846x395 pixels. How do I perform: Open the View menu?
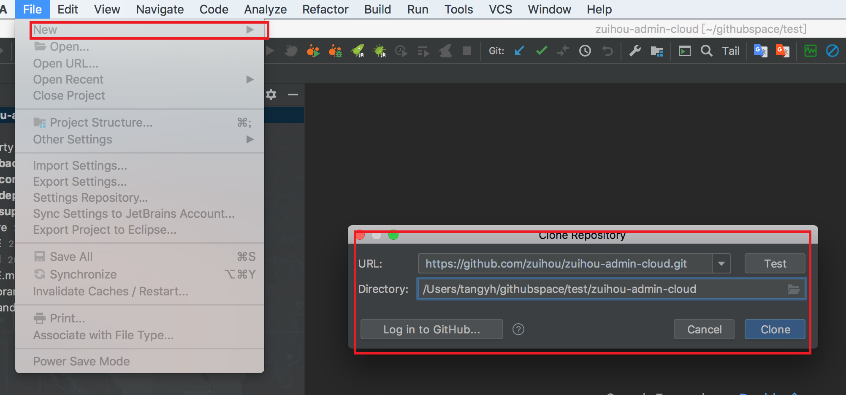pyautogui.click(x=107, y=9)
